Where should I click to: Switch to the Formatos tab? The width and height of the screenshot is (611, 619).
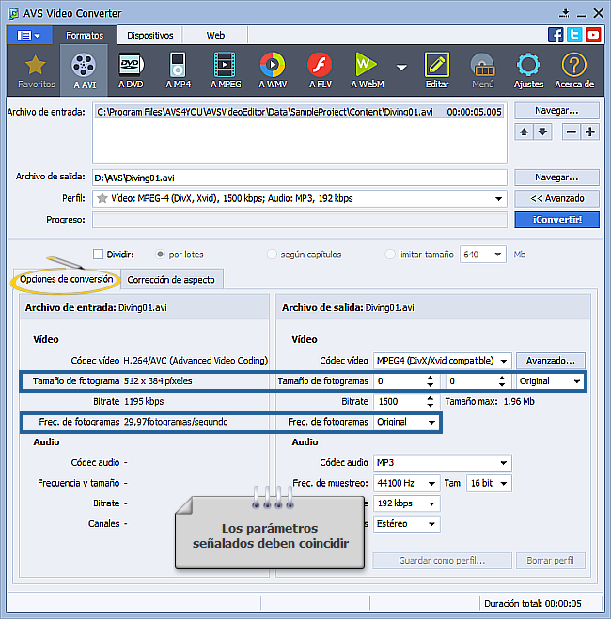point(85,35)
